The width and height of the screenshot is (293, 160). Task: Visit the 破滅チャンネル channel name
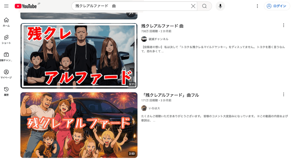click(x=159, y=39)
